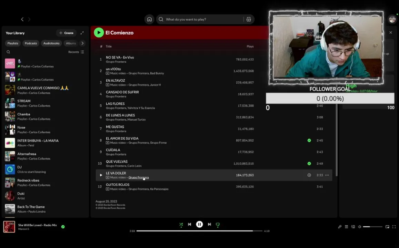Open the user profile avatar
Screen dimensions: 399x248
point(392,19)
